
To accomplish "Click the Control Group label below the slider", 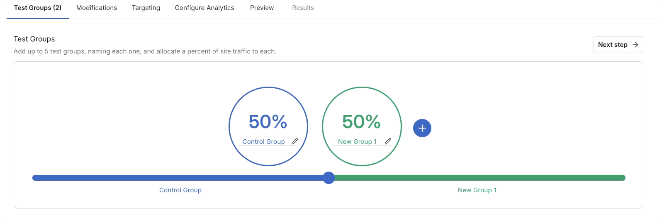I will tap(180, 190).
